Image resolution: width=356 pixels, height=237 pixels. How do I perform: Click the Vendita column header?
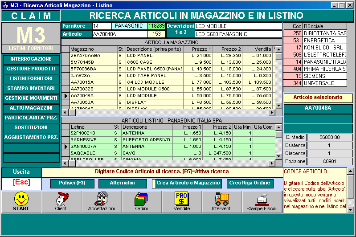click(x=258, y=49)
